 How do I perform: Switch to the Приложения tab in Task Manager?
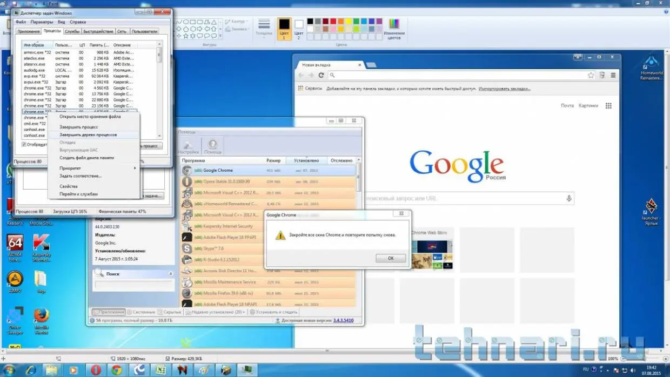click(x=28, y=31)
